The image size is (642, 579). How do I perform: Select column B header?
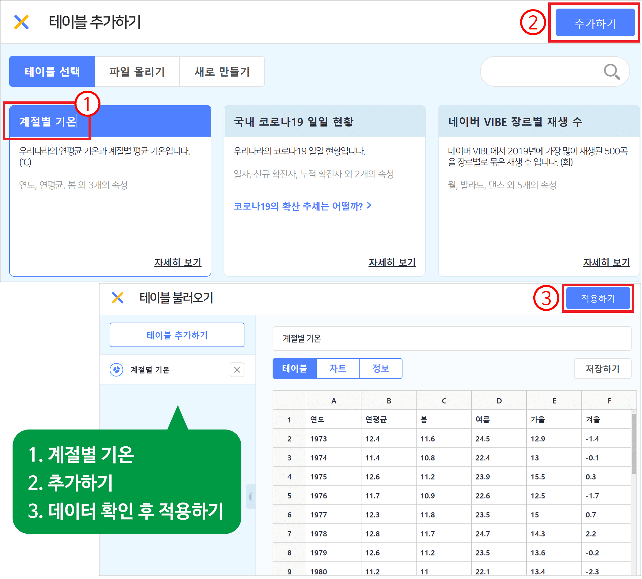389,400
